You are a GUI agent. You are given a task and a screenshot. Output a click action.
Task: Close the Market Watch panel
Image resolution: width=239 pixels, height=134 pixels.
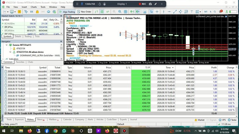pos(61,16)
